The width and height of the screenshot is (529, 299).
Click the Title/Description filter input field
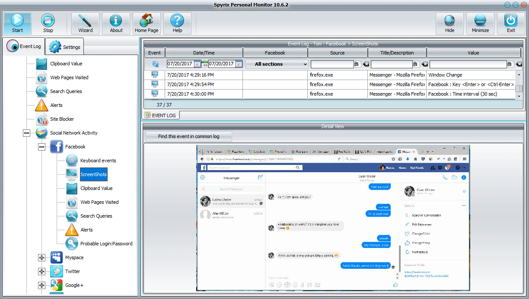point(392,64)
